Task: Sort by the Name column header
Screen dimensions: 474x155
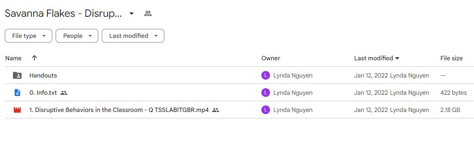Action: click(x=13, y=58)
